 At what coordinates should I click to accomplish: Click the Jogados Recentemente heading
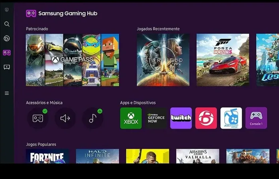(158, 29)
